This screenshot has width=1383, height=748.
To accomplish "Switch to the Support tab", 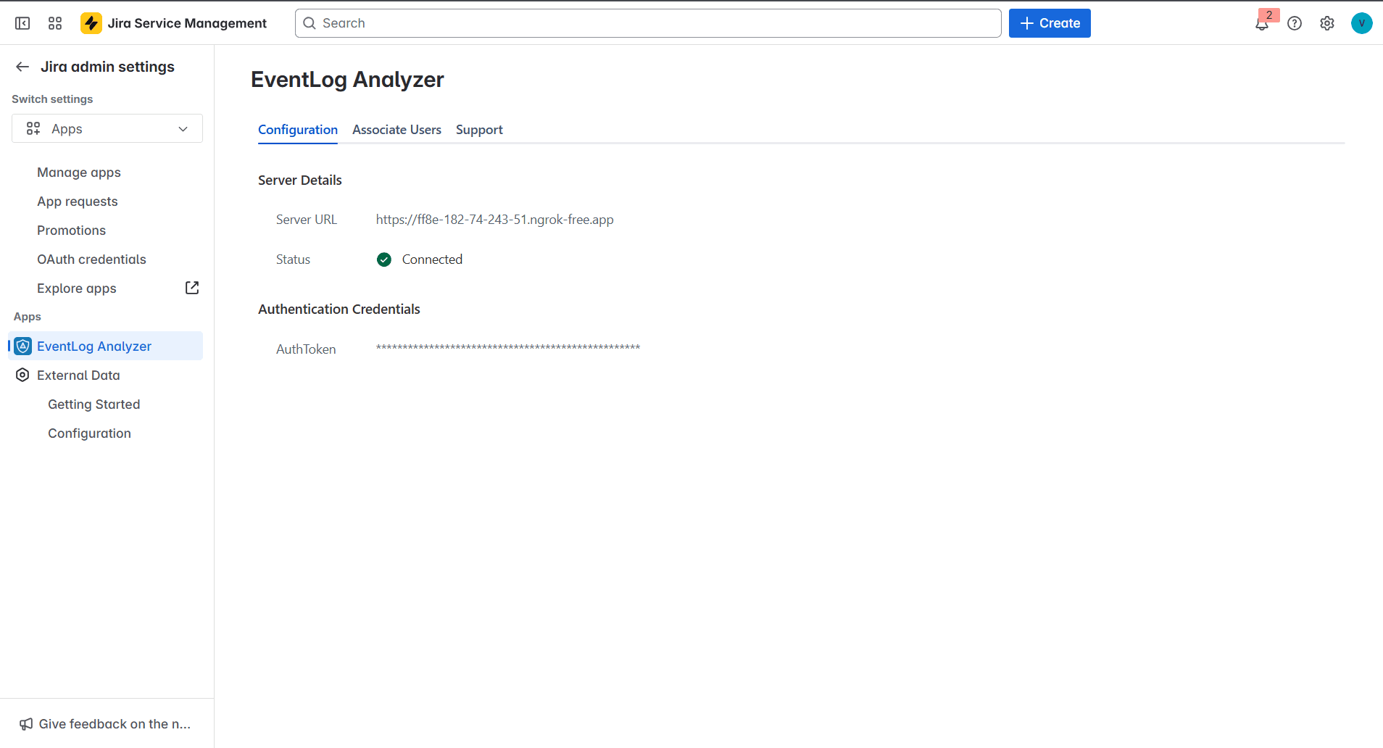I will tap(479, 130).
